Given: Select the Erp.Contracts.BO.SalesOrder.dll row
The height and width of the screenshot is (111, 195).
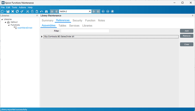Looking at the screenshot, I should (x=111, y=37).
